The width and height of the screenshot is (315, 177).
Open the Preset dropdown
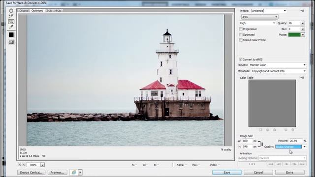[268, 11]
